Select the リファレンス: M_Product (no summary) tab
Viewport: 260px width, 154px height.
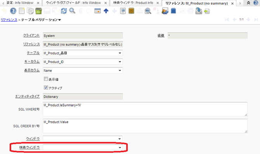[x=196, y=3]
